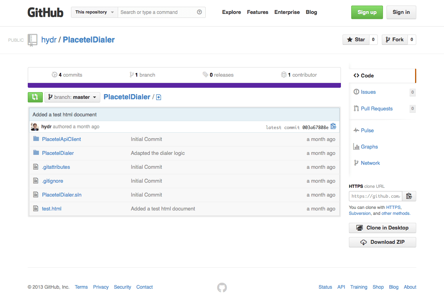
Task: Click the green compare and review button
Action: pos(35,97)
